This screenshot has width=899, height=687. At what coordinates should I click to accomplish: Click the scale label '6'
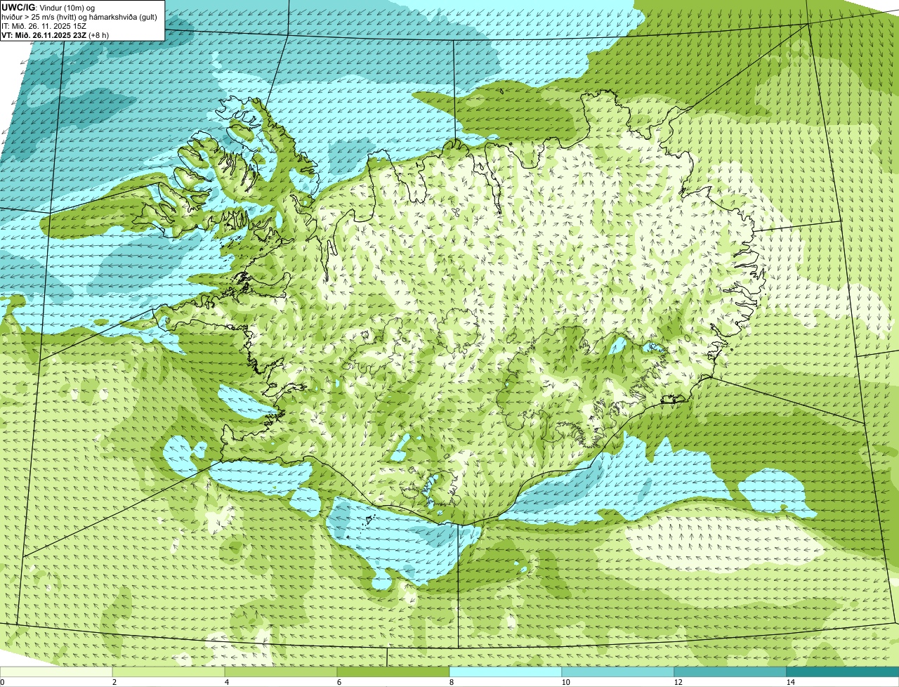tap(339, 682)
